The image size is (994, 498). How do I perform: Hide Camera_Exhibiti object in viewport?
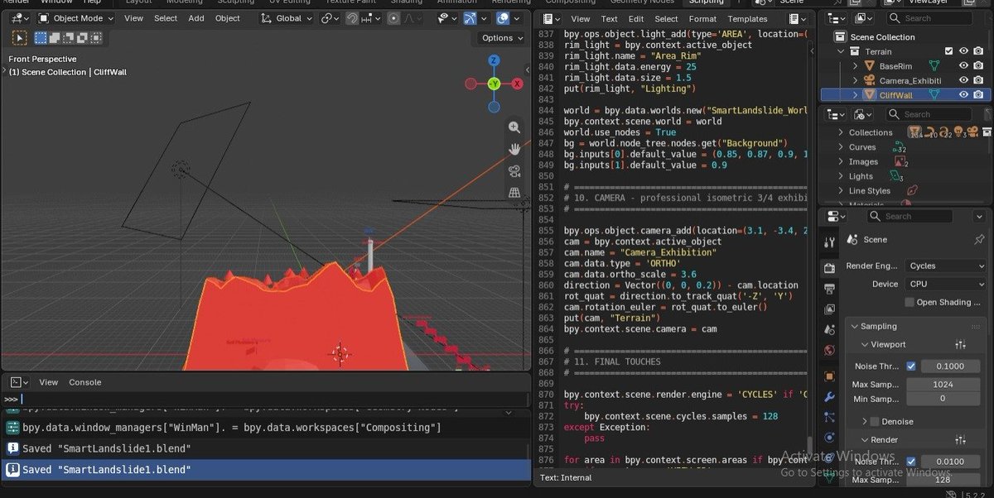coord(964,80)
